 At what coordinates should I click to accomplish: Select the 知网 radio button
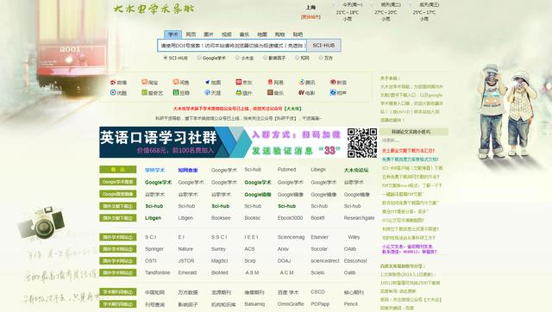tap(297, 58)
